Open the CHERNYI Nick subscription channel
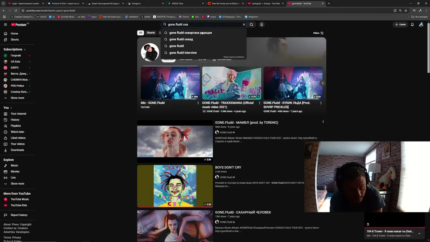This screenshot has width=430, height=242. click(x=16, y=80)
